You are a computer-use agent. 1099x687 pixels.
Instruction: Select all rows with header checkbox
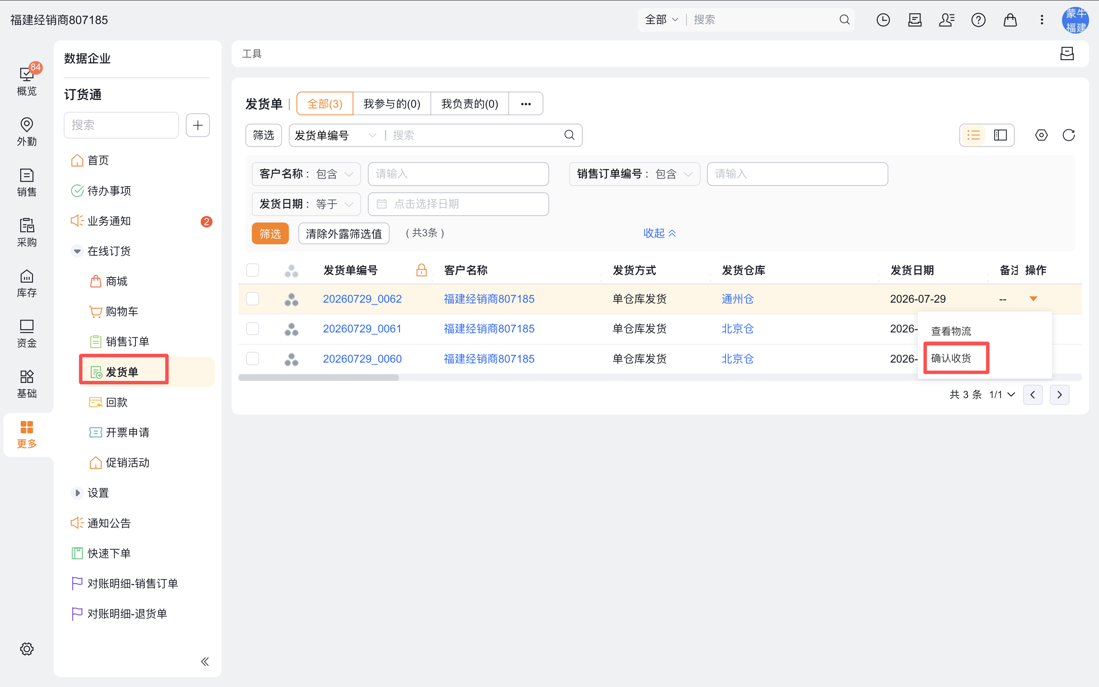pyautogui.click(x=253, y=270)
